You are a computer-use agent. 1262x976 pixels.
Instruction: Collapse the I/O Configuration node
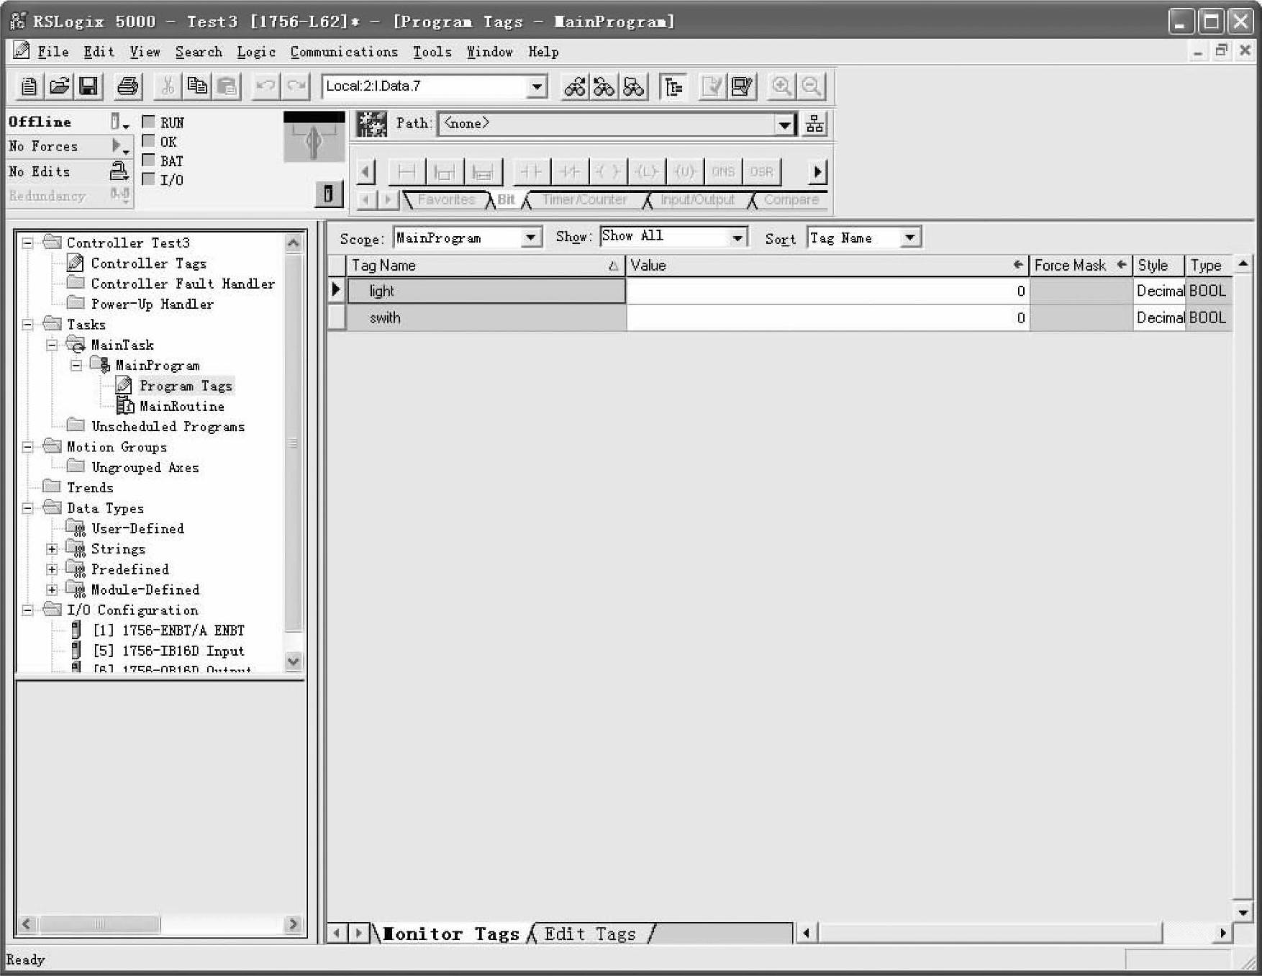[x=27, y=610]
